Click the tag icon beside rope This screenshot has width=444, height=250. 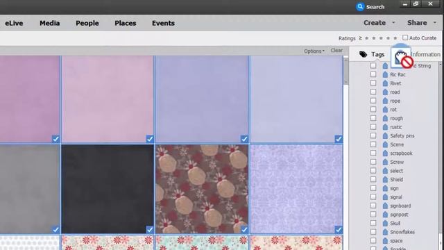click(x=385, y=101)
